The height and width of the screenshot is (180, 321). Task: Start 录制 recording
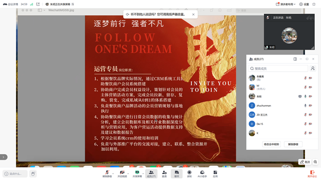190,174
